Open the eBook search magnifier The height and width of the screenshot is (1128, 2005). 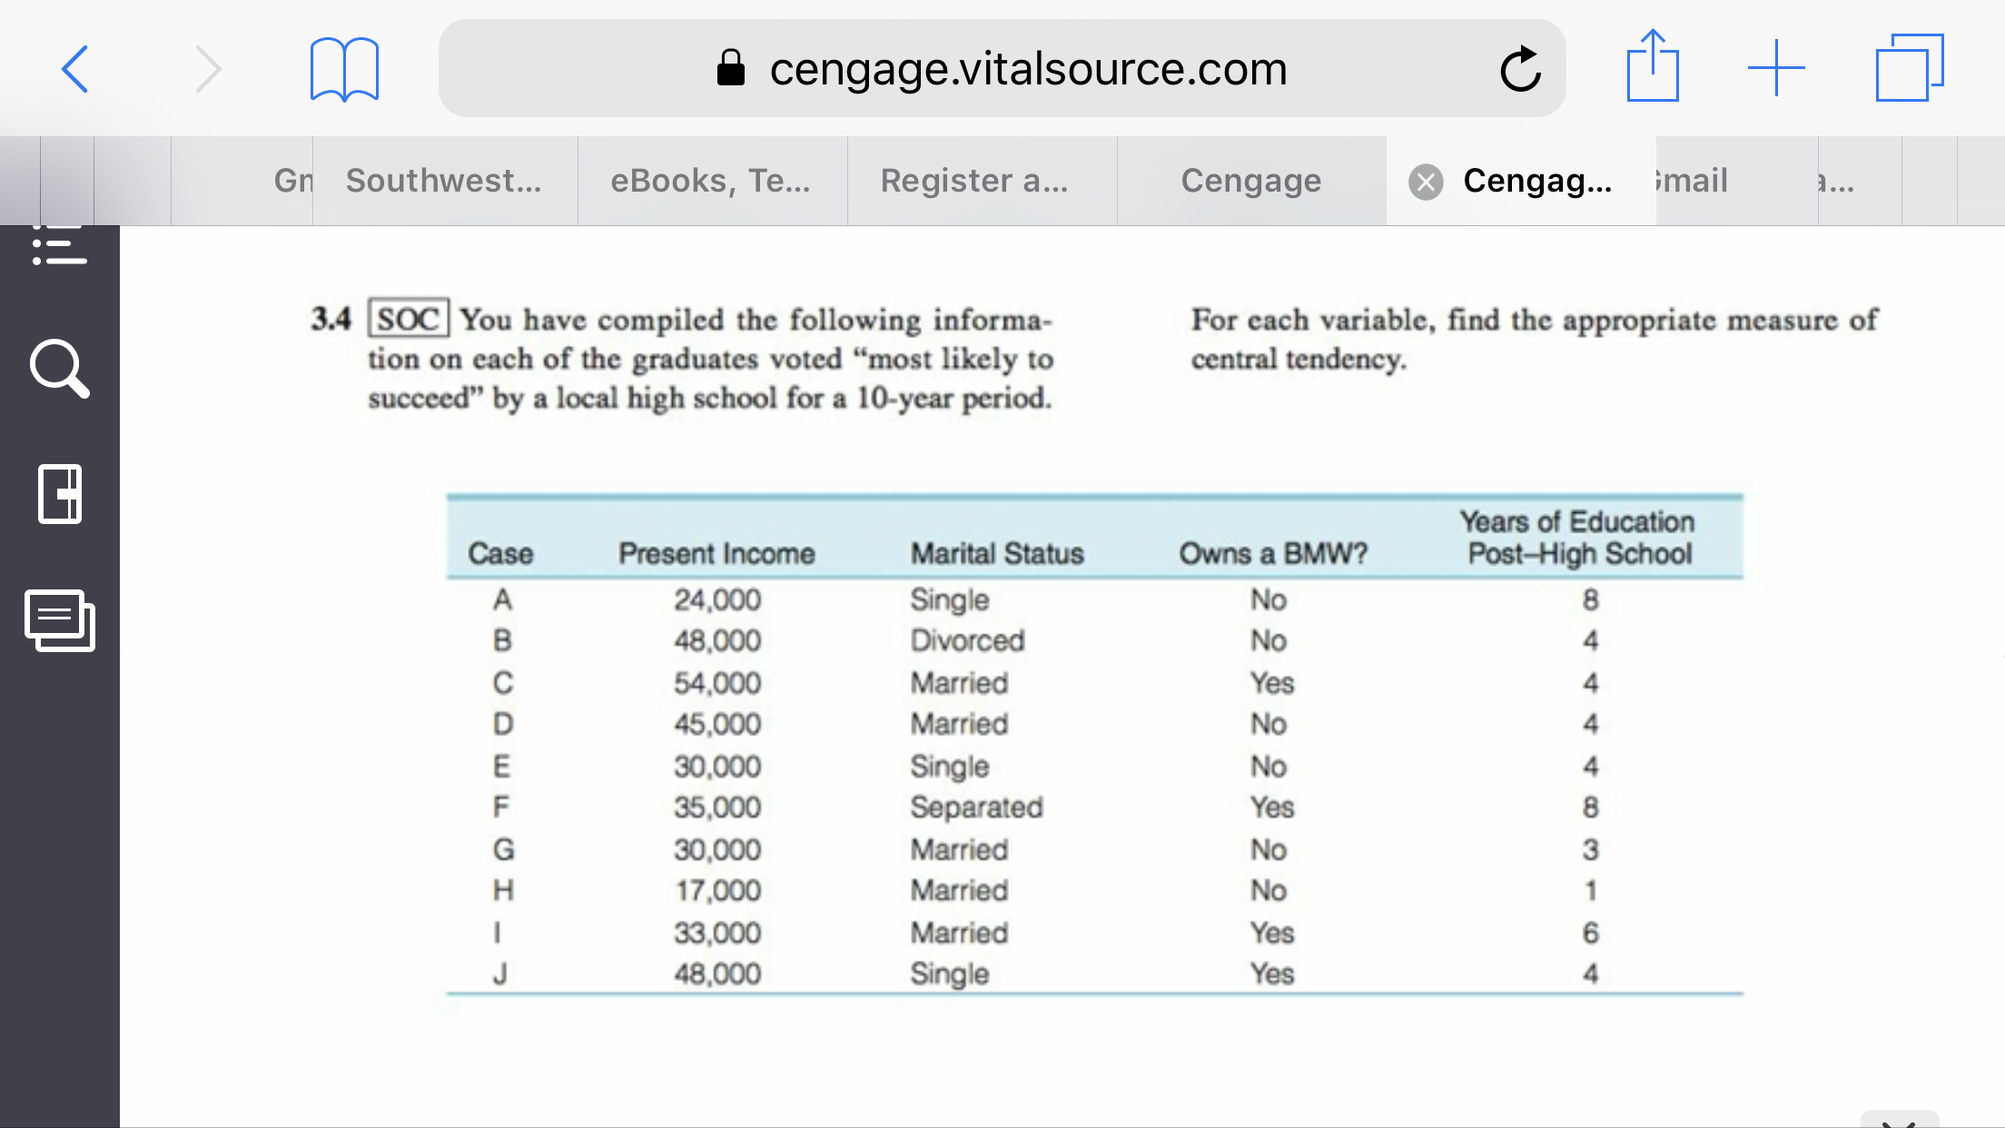60,369
